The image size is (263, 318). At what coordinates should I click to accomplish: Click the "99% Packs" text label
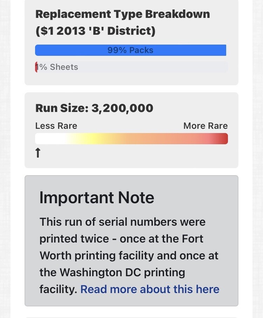point(130,50)
